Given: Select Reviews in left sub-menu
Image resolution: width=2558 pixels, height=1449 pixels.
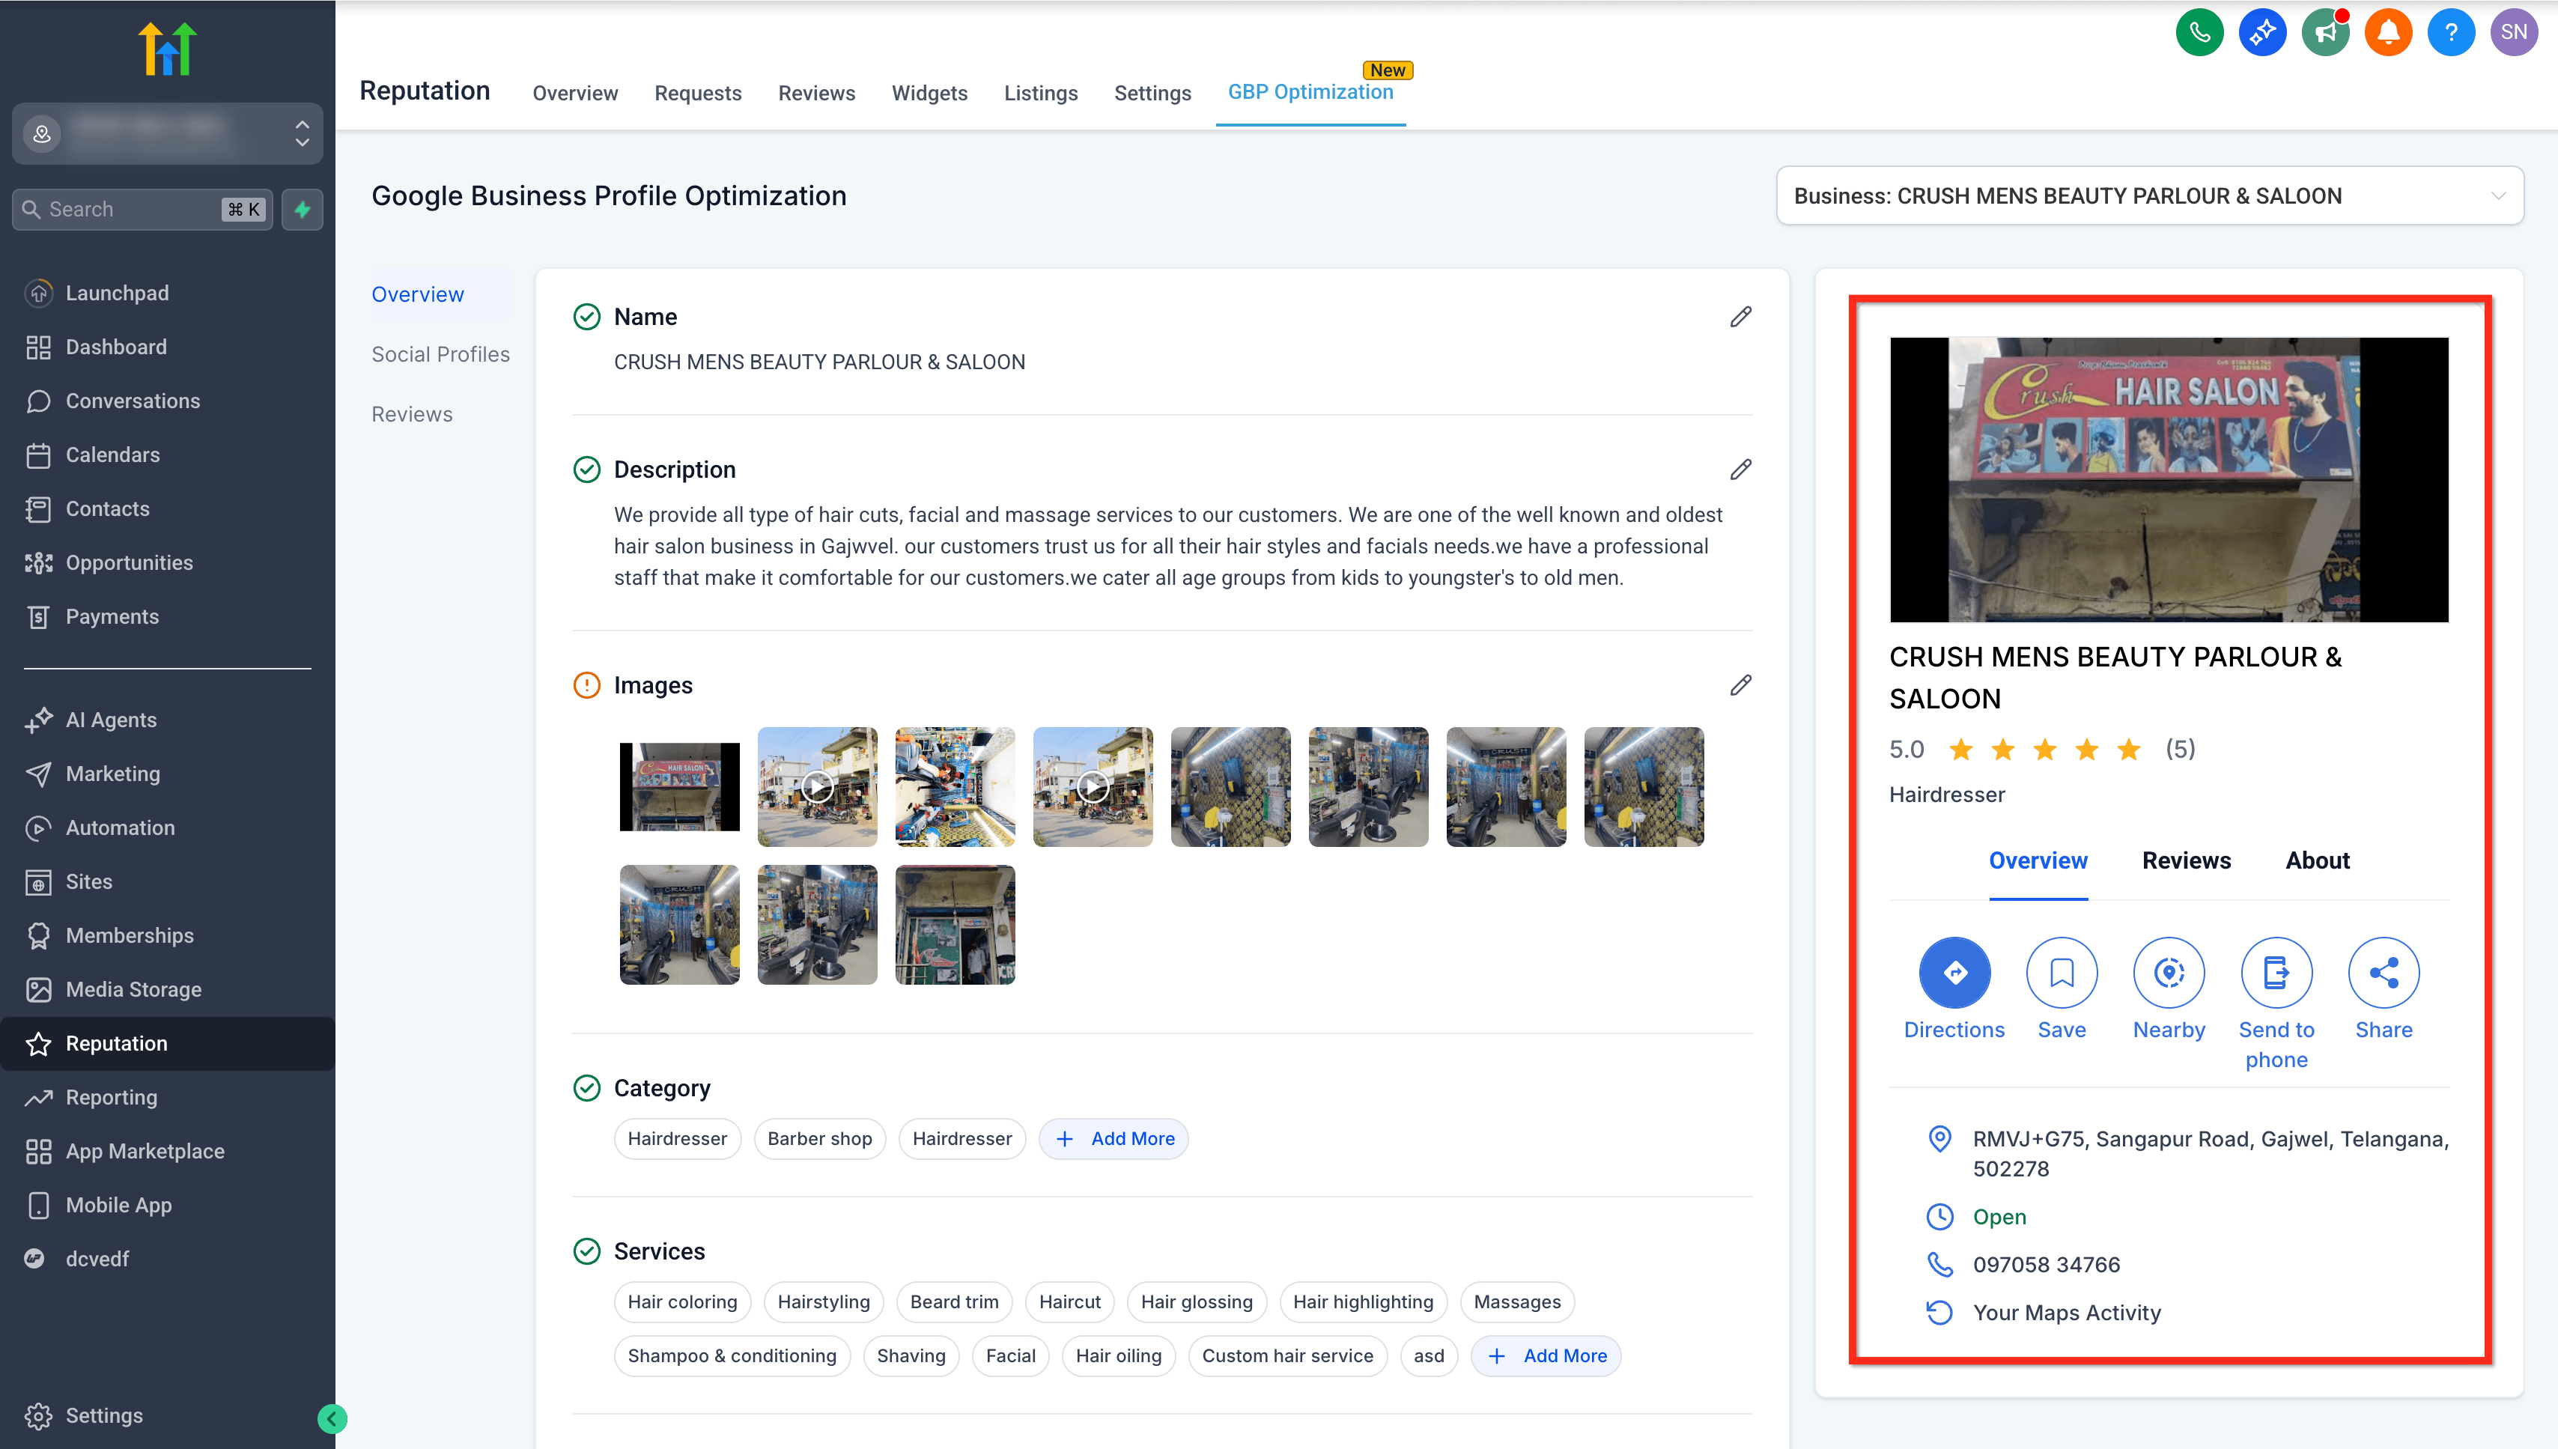Looking at the screenshot, I should coord(412,414).
